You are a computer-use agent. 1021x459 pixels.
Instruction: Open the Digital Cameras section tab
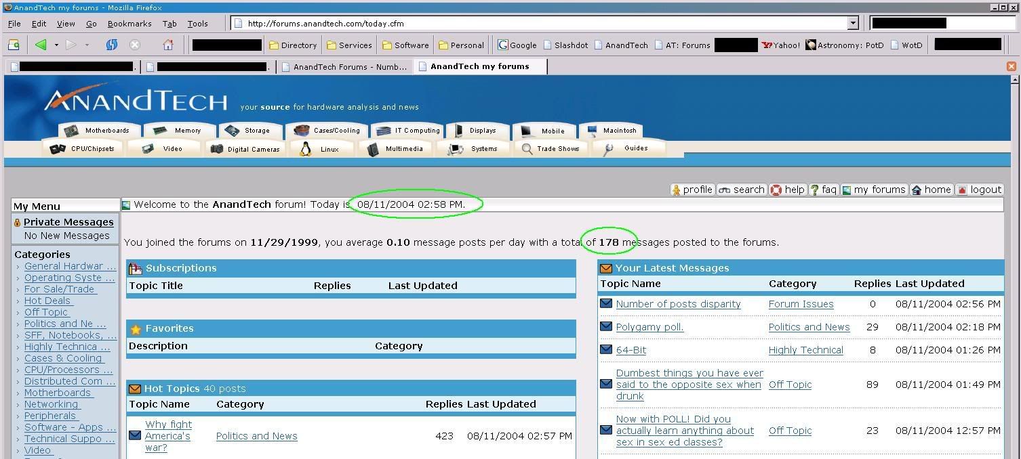click(x=245, y=149)
